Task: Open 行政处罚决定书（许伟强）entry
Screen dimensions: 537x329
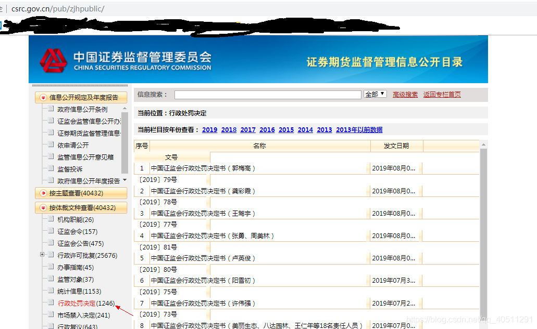Action: pyautogui.click(x=203, y=304)
